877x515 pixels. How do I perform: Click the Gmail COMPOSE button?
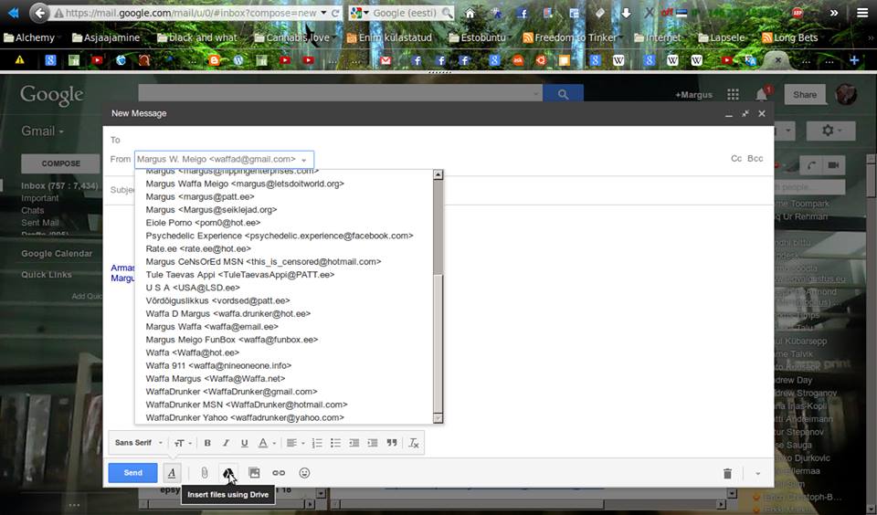(x=60, y=163)
